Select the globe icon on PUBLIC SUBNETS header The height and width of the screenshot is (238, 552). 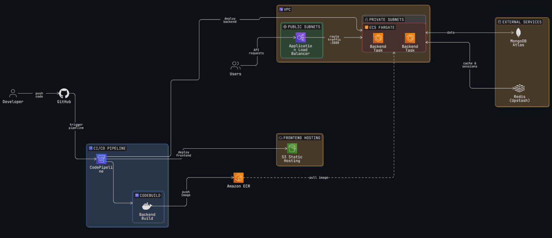pyautogui.click(x=285, y=26)
